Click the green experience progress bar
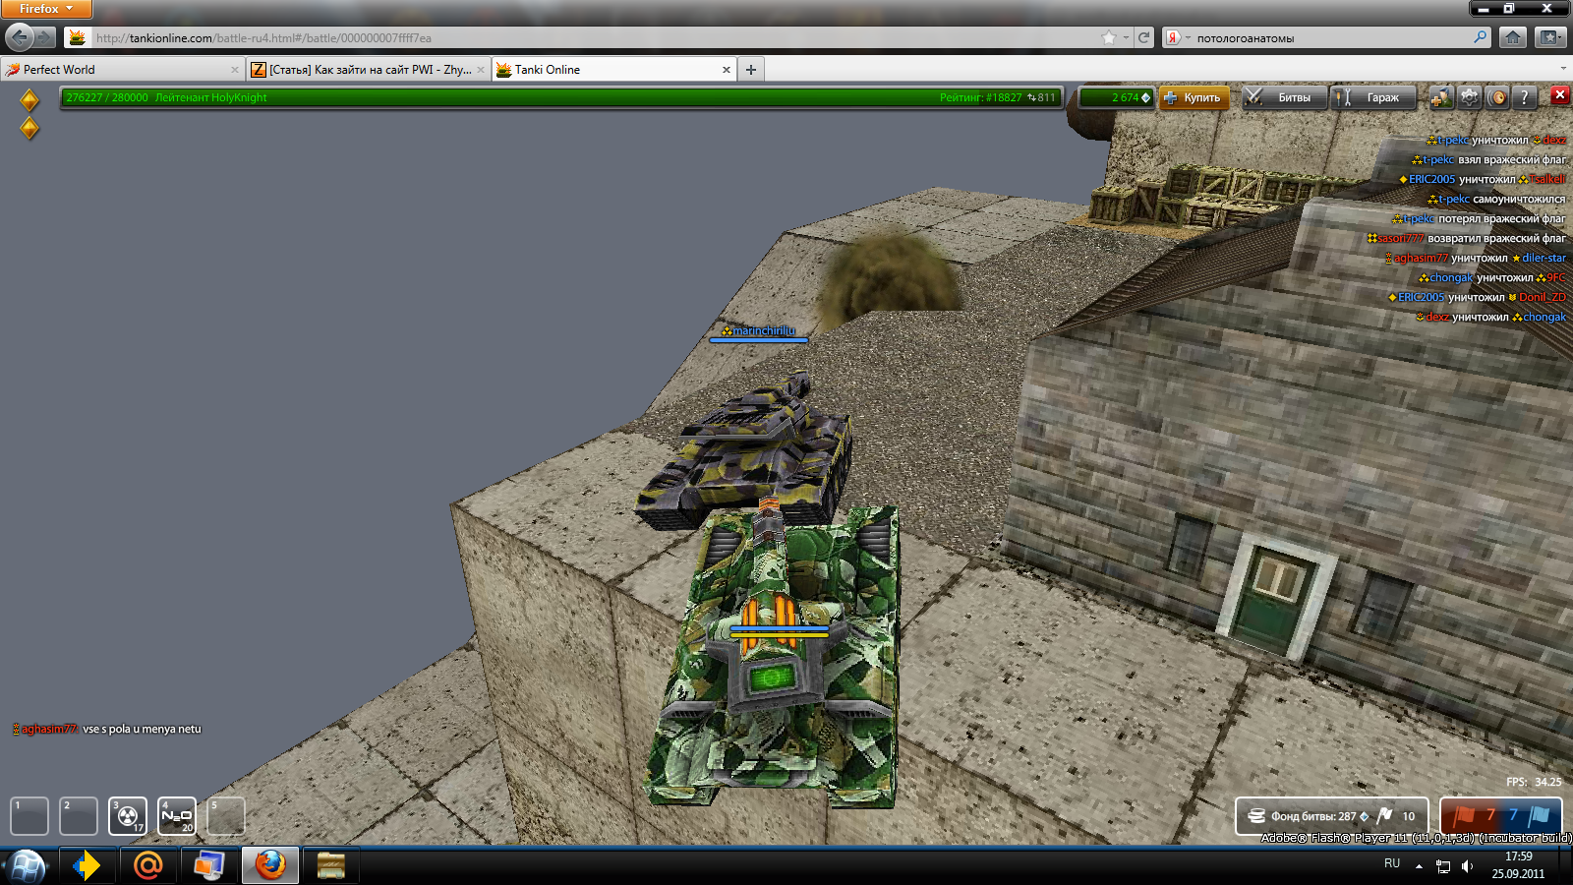This screenshot has height=885, width=1573. (561, 97)
